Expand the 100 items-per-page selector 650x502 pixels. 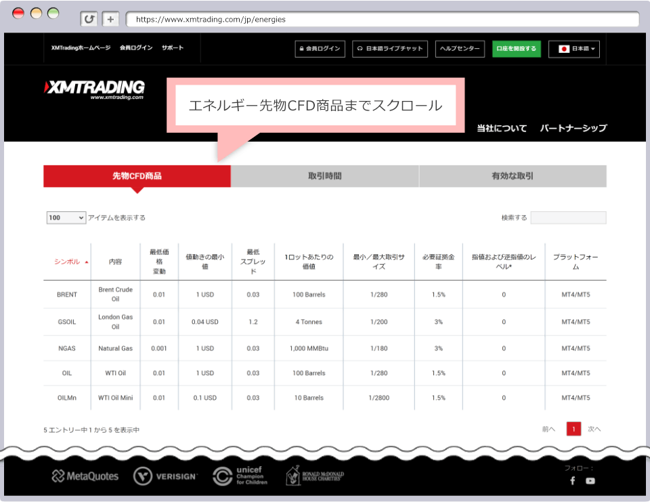pos(66,217)
